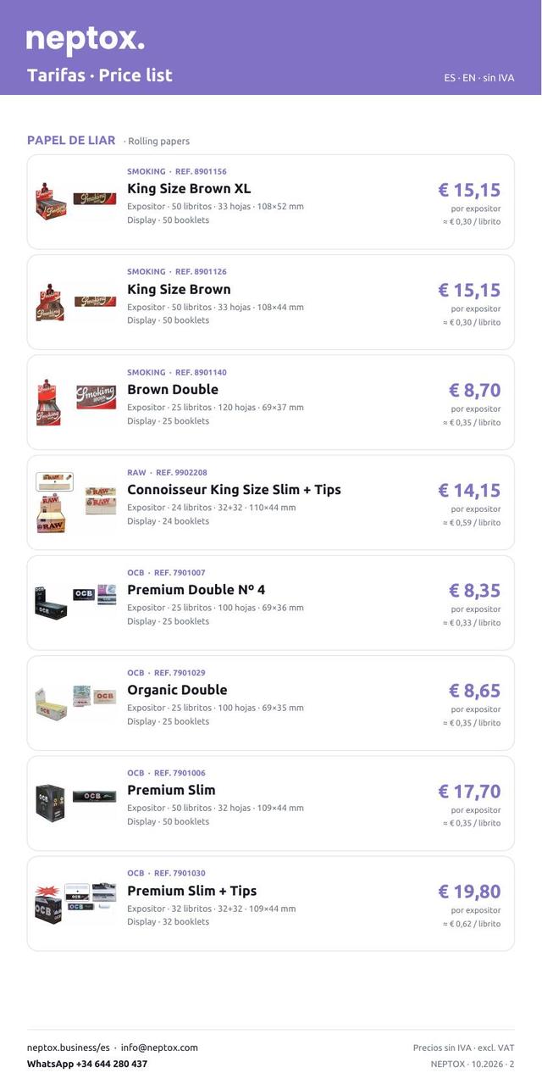
Task: Click the € 14,15 price
Action: point(469,491)
